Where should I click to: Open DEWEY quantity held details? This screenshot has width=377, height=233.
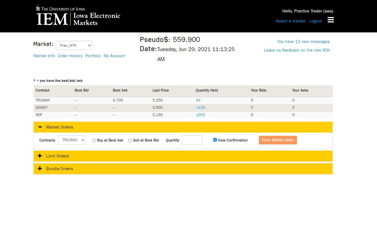coord(200,107)
